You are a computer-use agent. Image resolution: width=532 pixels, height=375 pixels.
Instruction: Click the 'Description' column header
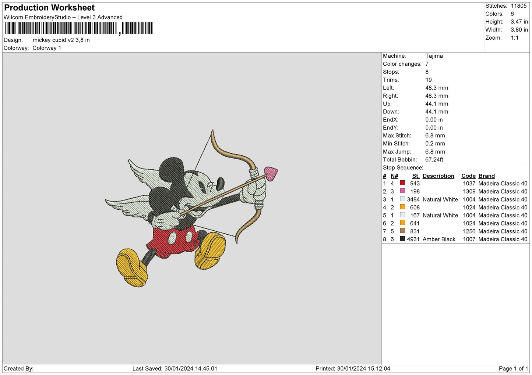point(438,176)
